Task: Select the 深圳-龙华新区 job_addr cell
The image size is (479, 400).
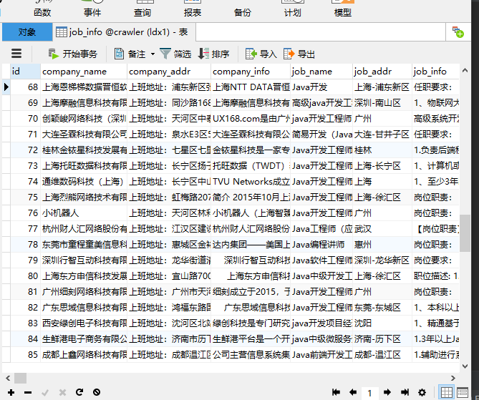Action: pos(382,260)
